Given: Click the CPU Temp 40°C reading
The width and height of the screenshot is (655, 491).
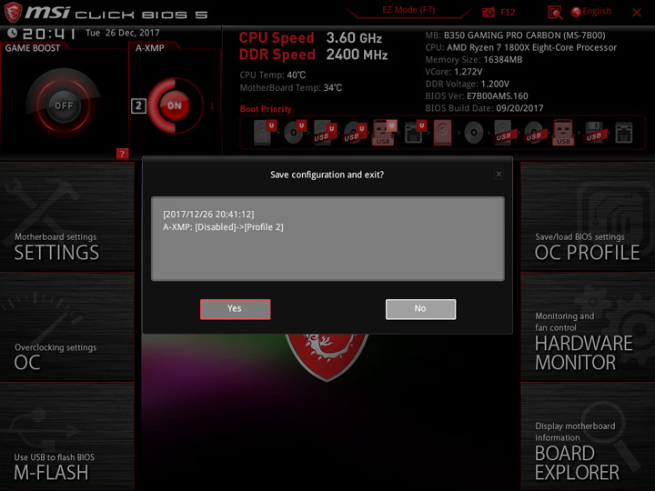Looking at the screenshot, I should [273, 75].
